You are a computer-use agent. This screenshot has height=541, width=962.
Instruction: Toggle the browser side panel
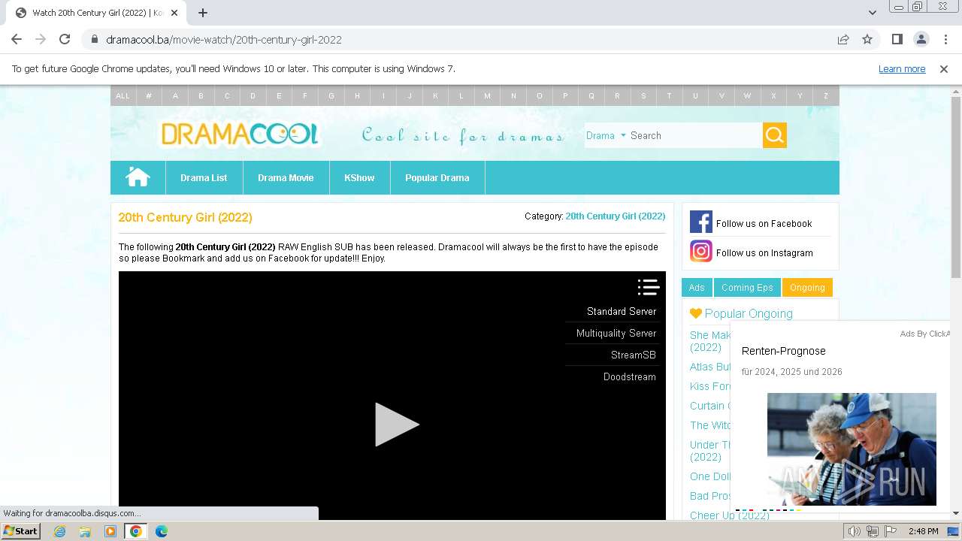point(897,39)
